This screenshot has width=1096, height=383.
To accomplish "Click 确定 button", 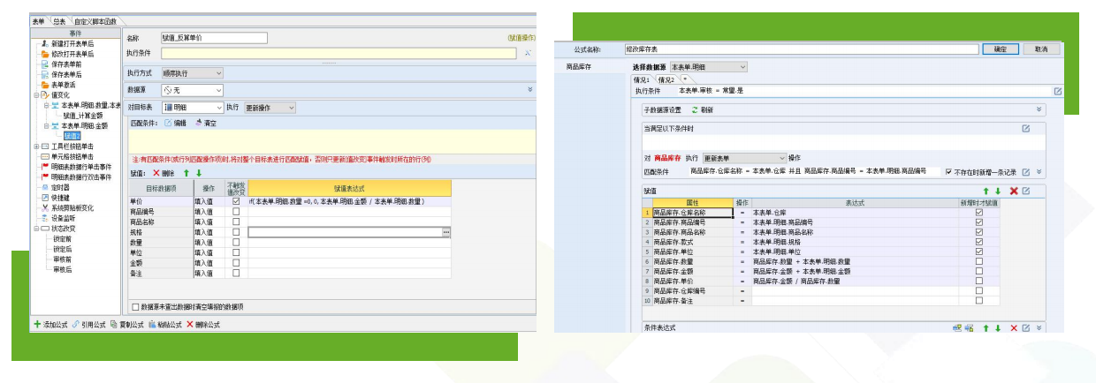I will [1000, 49].
